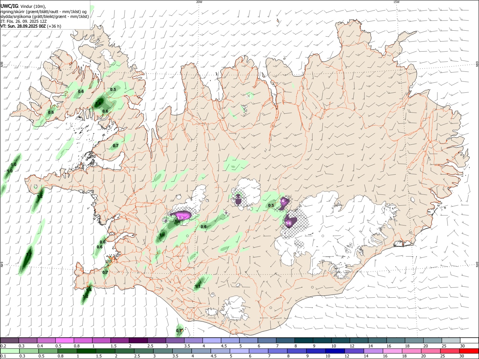This screenshot has height=359, width=479.
Task: Click the pink 1.2 snowfall value on the map
Action: pyautogui.click(x=180, y=218)
